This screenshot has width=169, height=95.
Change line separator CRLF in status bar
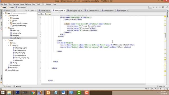coord(153,89)
